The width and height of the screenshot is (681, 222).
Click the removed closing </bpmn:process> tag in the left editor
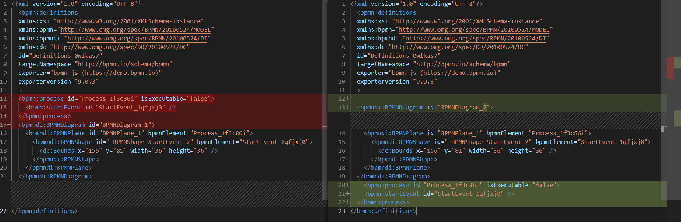pyautogui.click(x=44, y=116)
